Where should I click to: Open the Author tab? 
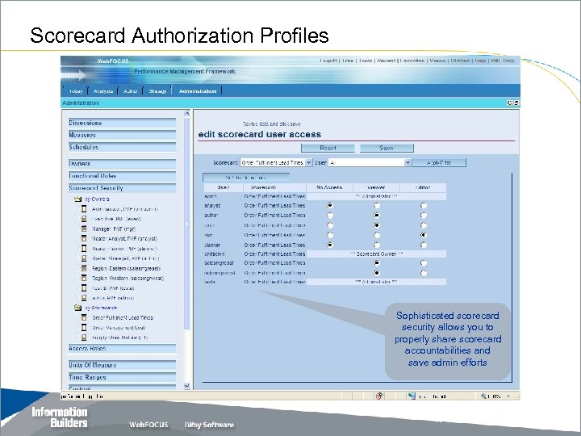coord(131,90)
